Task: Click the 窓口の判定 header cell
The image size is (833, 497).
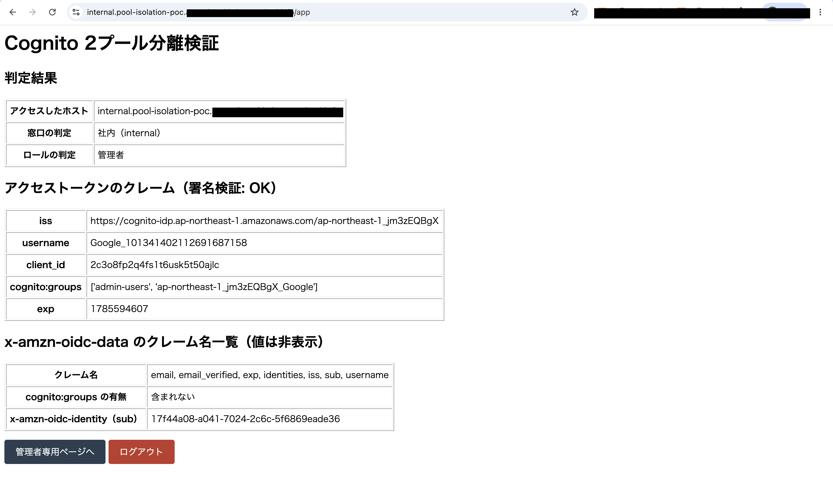Action: point(49,133)
